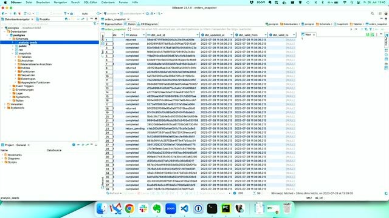Select the Ansichten tree item
The width and height of the screenshot is (389, 218).
(27, 61)
